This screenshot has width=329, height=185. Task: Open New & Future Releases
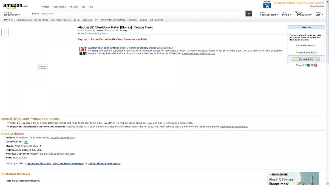pyautogui.click(x=61, y=20)
